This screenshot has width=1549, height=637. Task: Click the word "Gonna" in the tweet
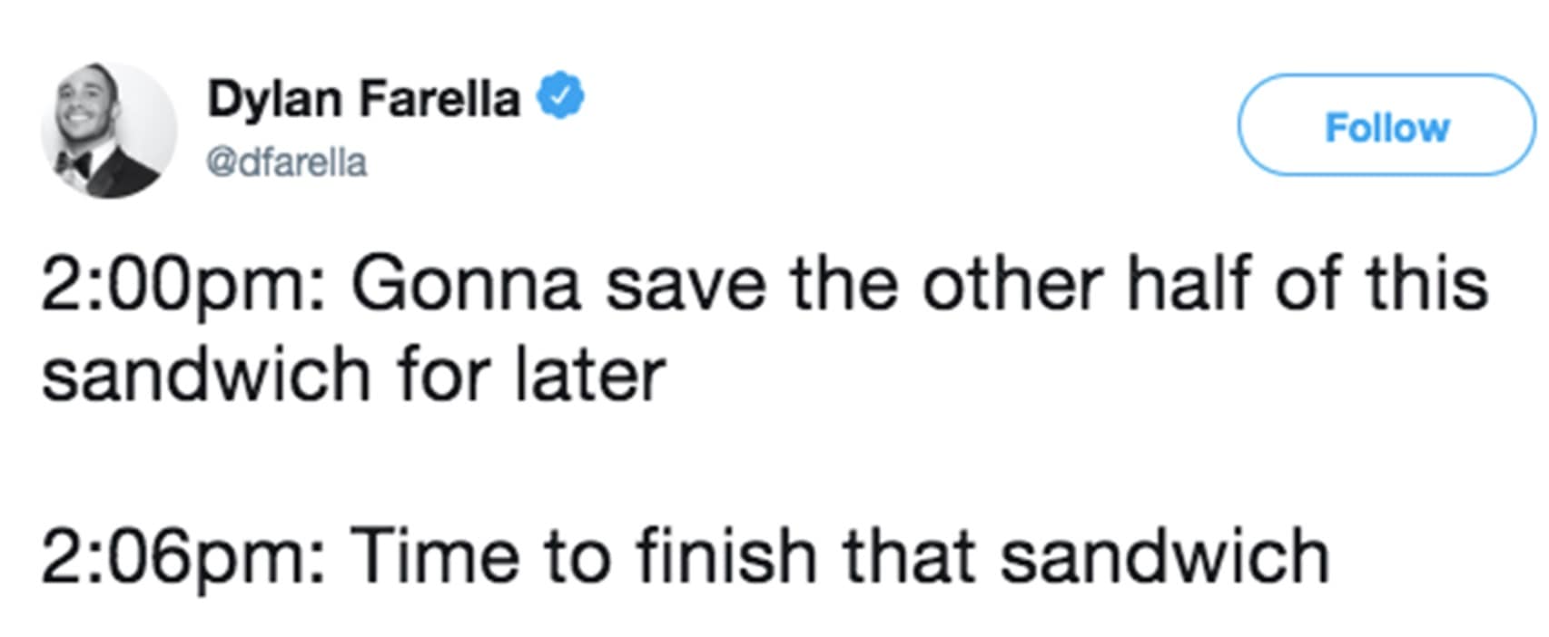click(465, 285)
